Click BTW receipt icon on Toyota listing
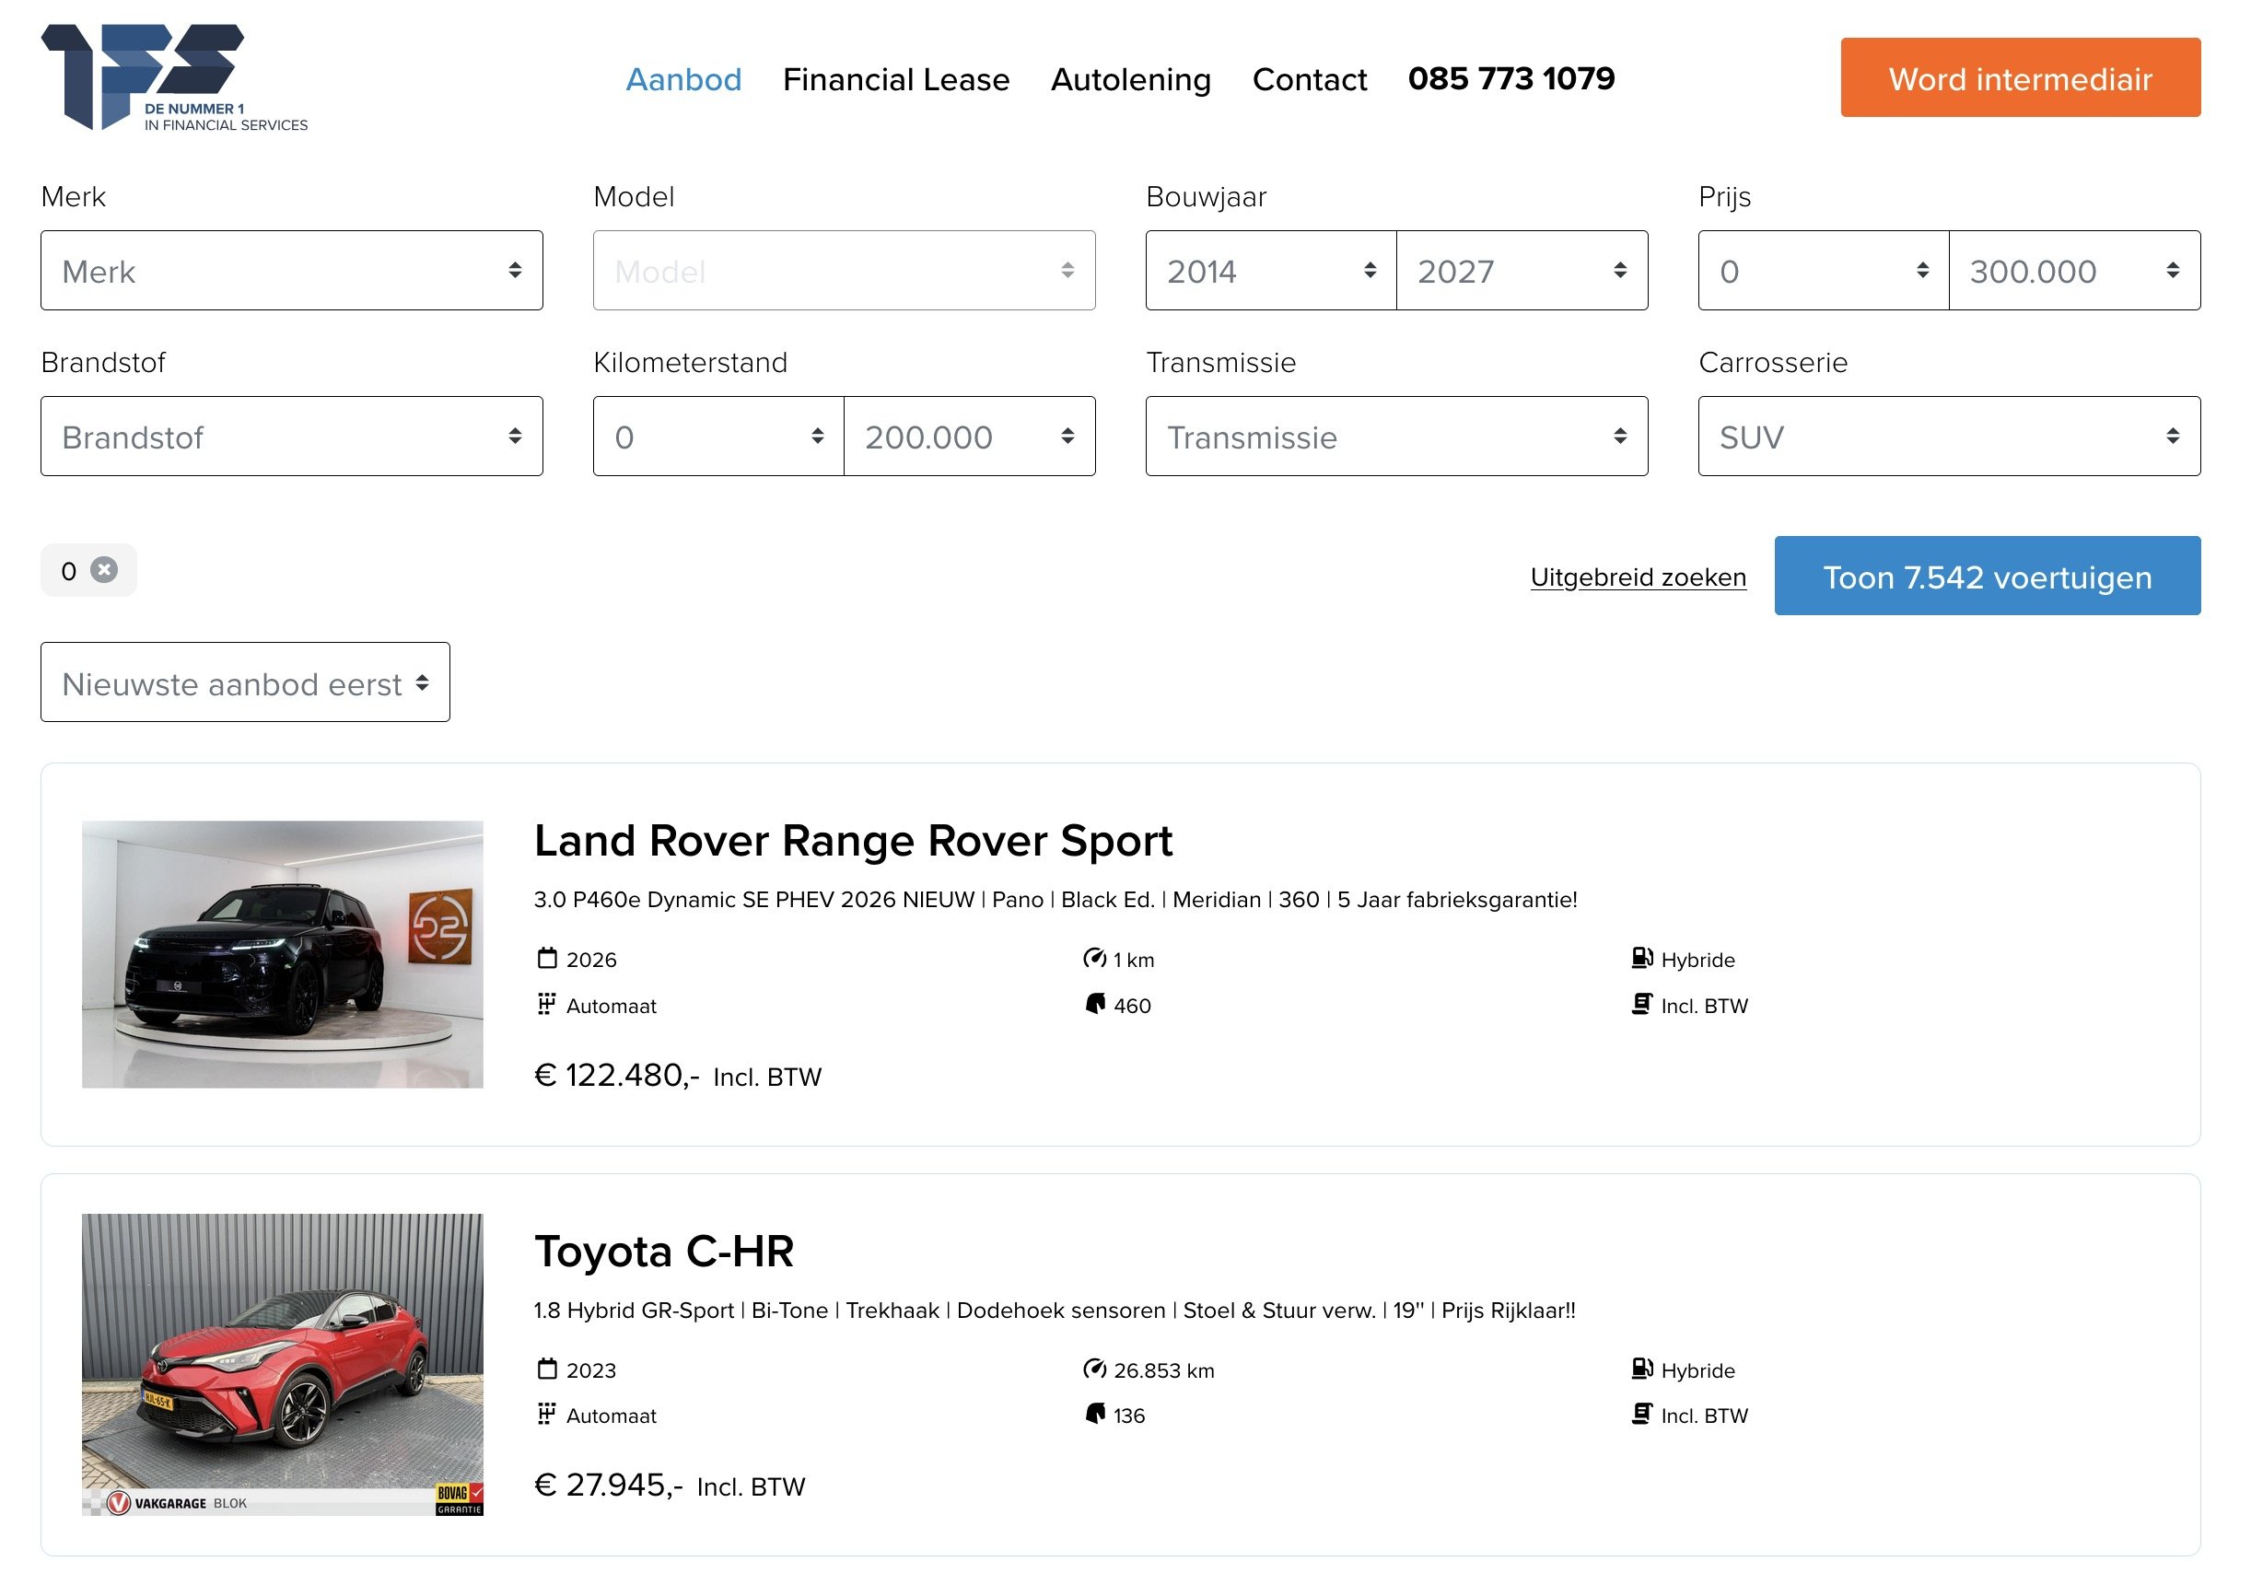 click(1641, 1414)
